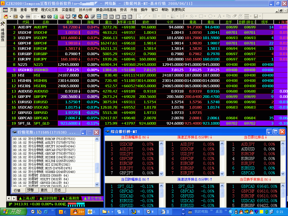Viewport: 288px width, 216px height.
Task: Select the arrow pointer drawing tool
Action: tap(139, 17)
